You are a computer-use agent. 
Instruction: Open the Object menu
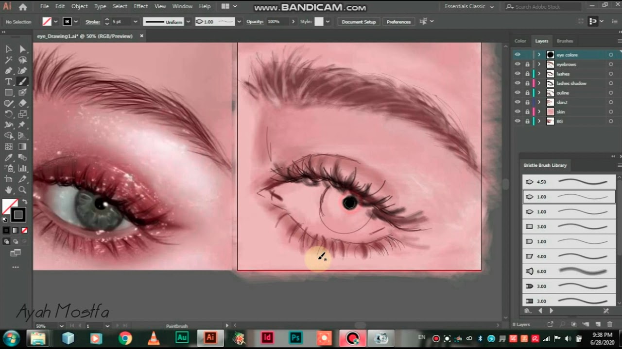click(x=79, y=6)
